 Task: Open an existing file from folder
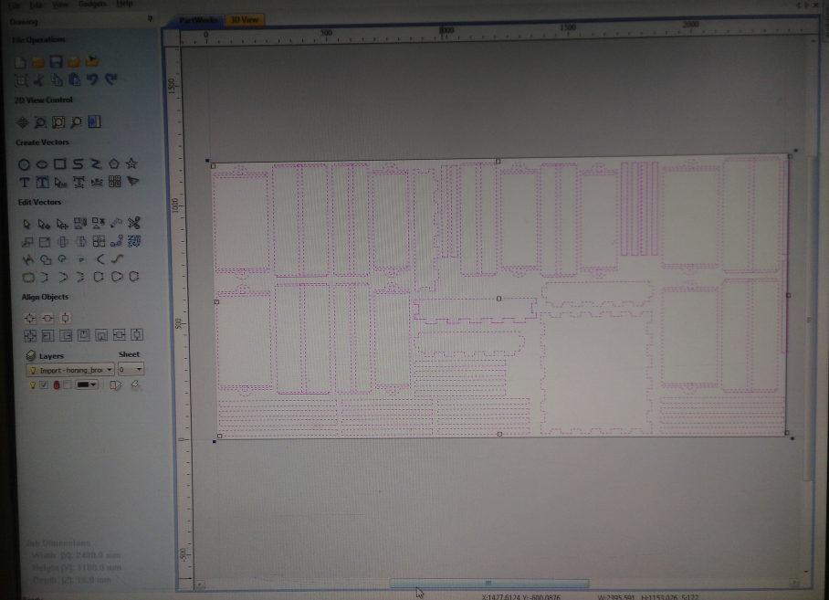coord(38,62)
